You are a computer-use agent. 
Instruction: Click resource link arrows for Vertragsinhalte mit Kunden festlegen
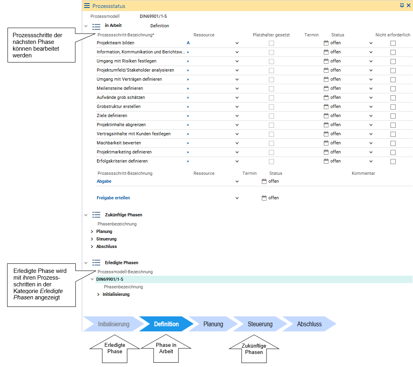point(188,134)
